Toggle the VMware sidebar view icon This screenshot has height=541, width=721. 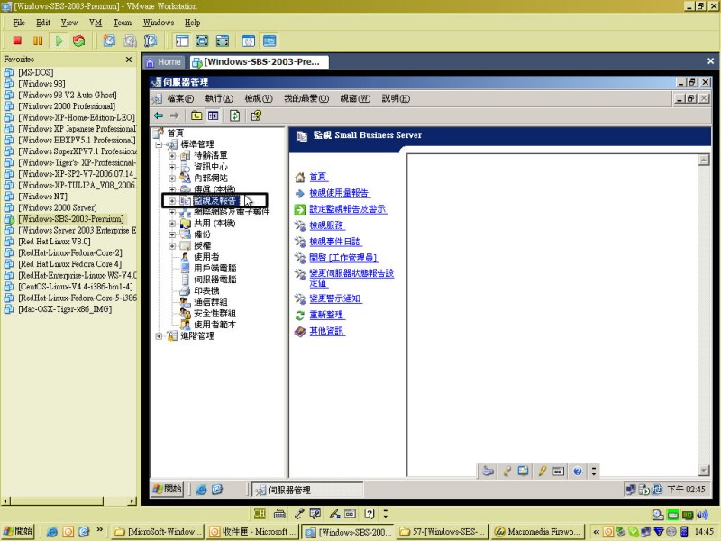(x=182, y=41)
